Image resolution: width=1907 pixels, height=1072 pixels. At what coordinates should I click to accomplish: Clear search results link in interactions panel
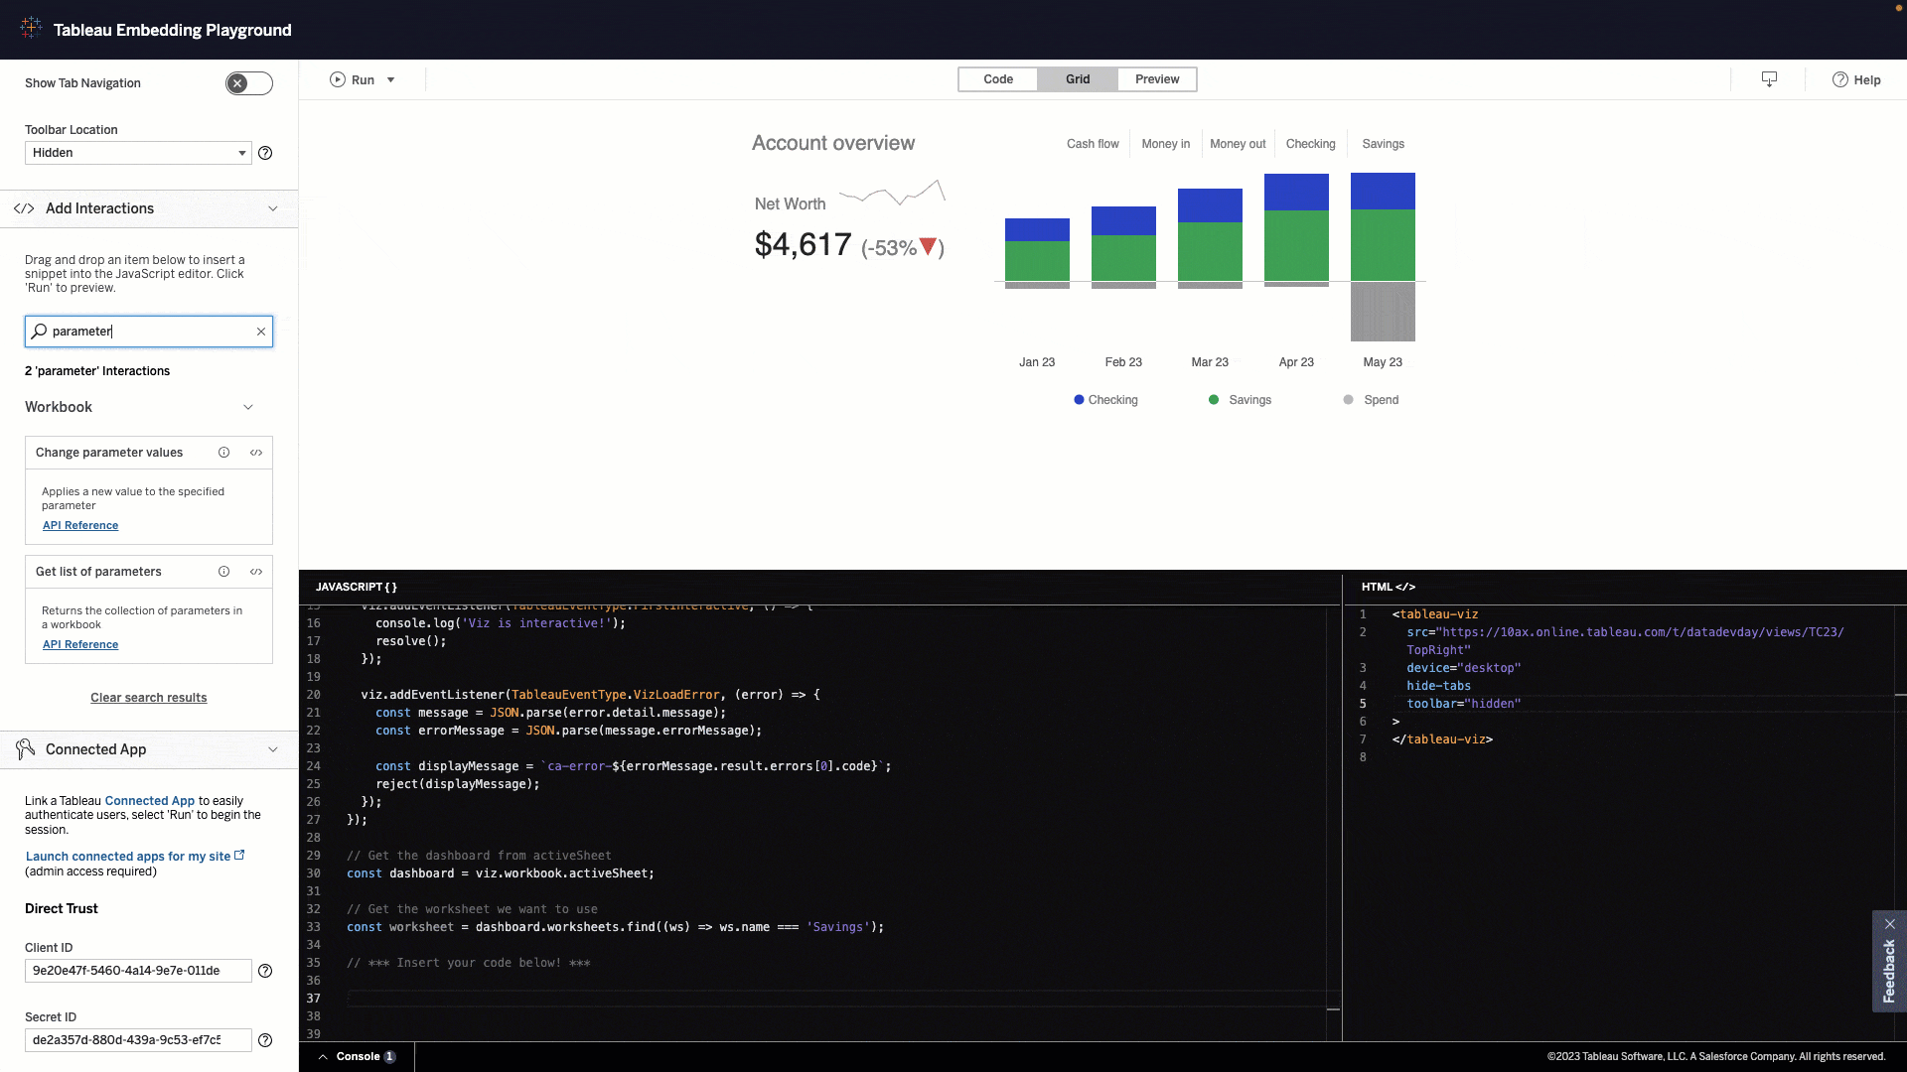coord(148,698)
